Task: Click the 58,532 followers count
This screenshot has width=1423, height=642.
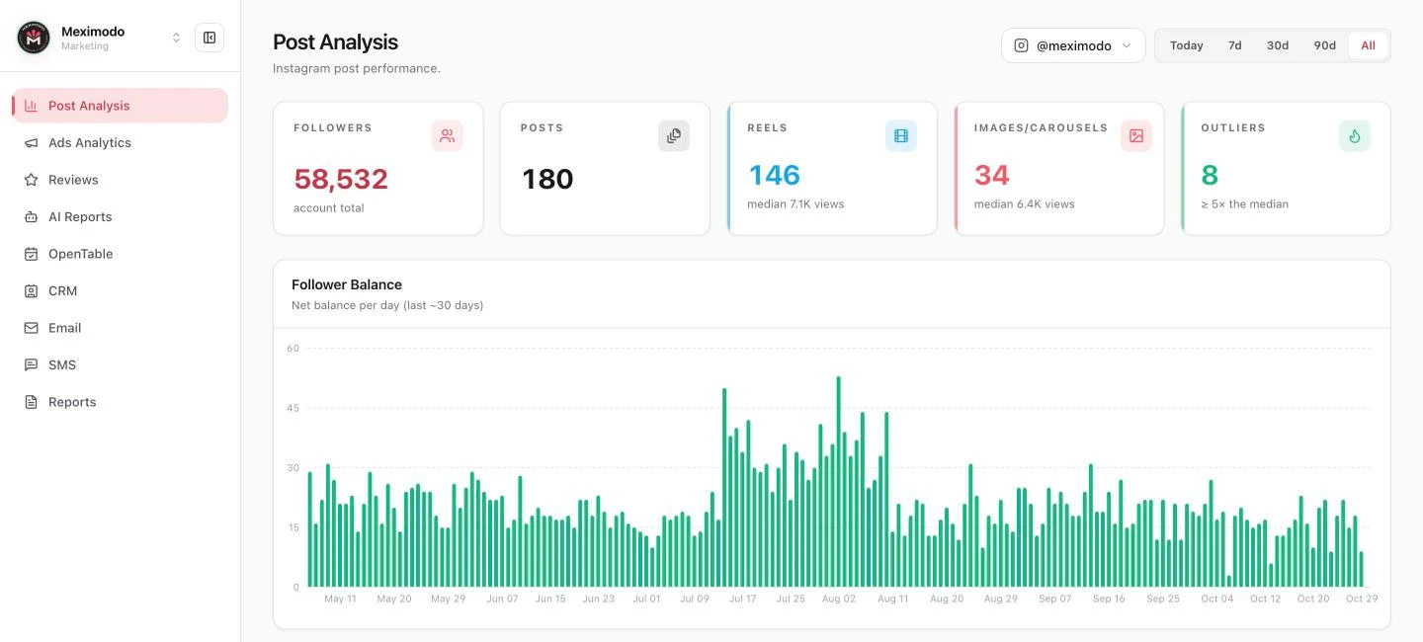Action: 341,179
